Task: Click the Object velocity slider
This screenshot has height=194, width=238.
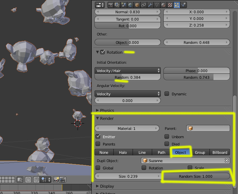Action: tap(128, 42)
